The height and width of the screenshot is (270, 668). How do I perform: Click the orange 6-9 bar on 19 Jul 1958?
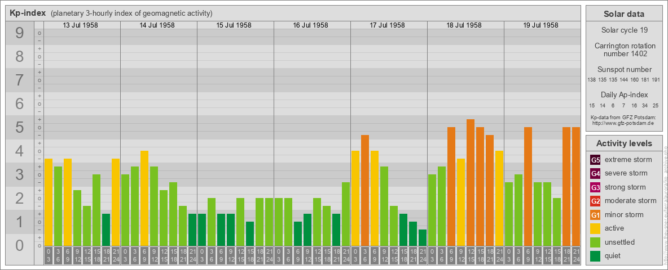click(528, 186)
